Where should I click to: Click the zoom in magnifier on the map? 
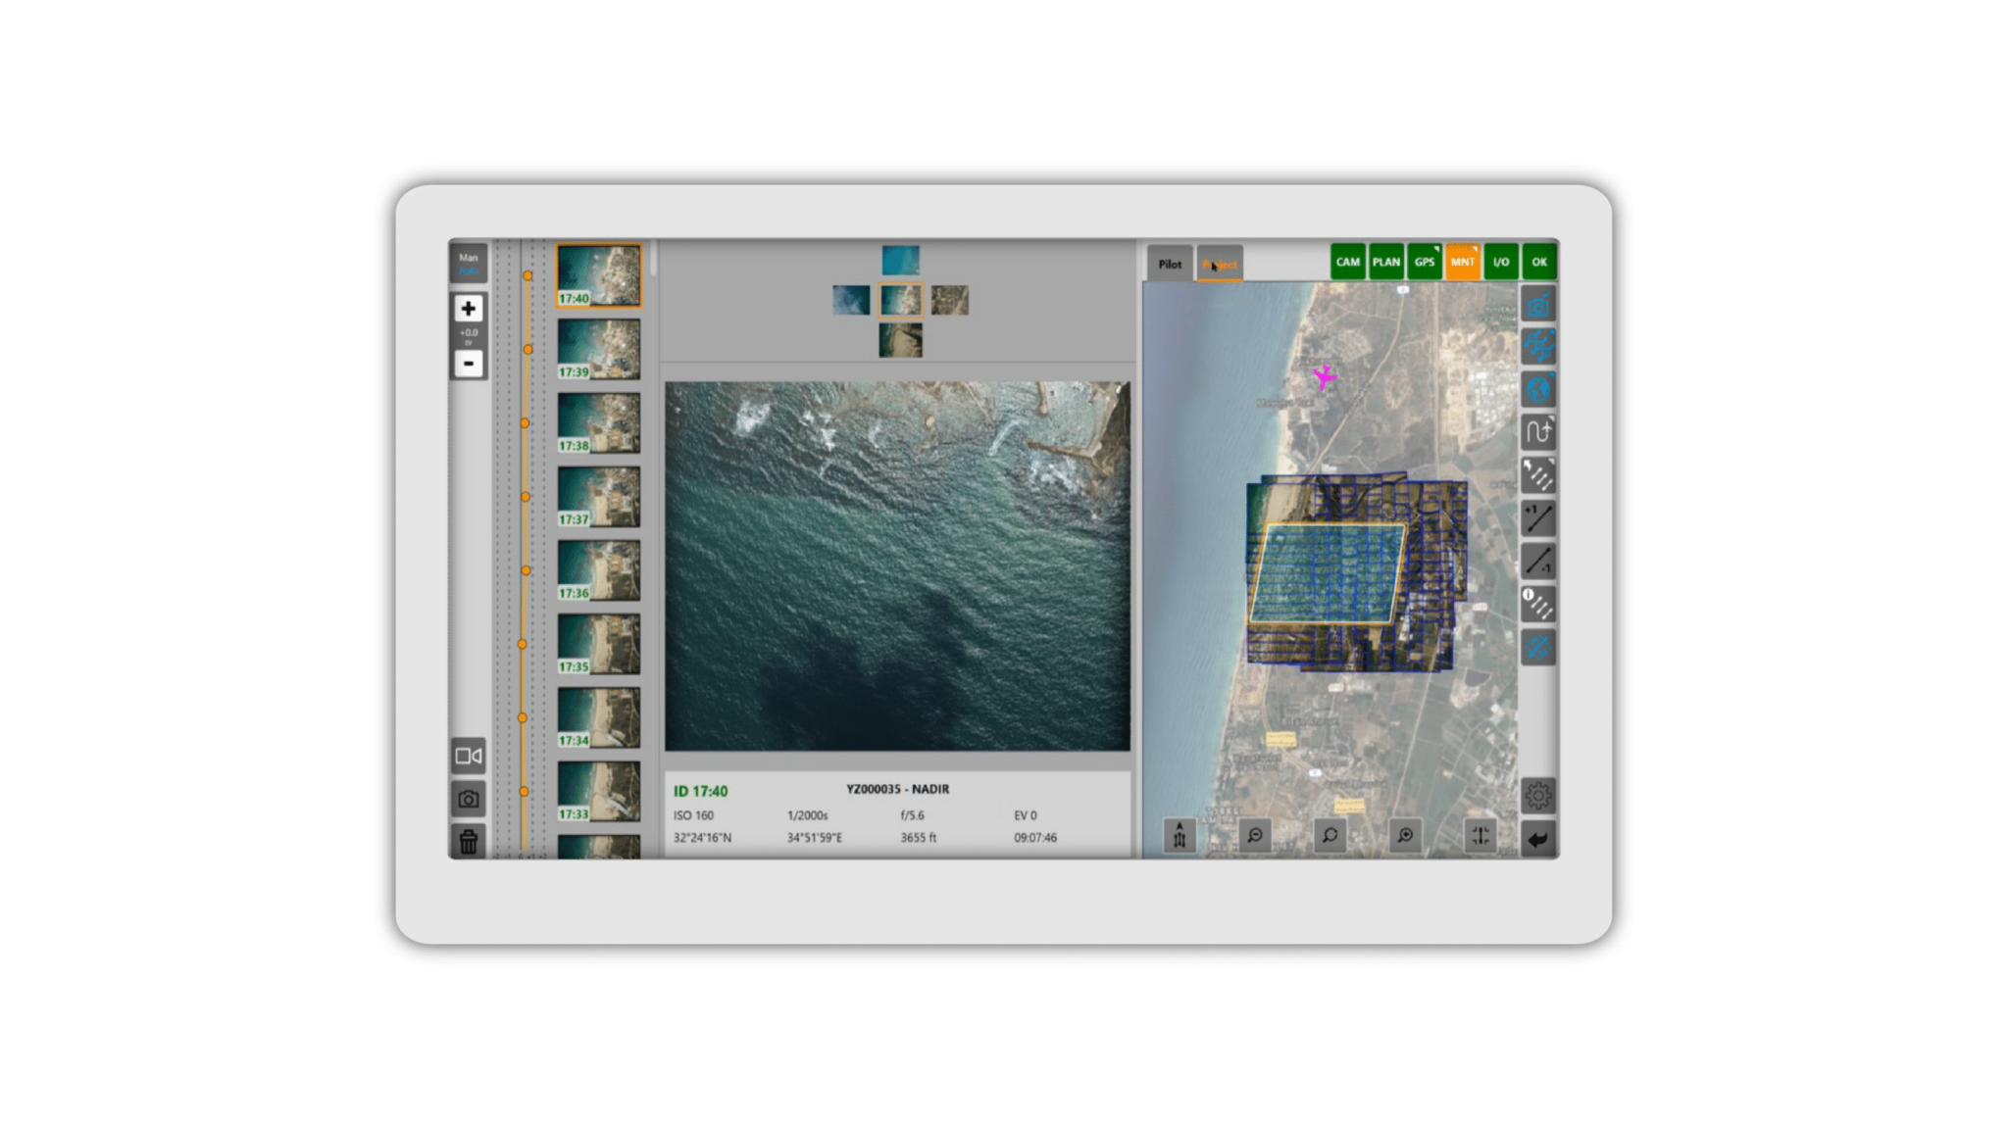click(x=1404, y=836)
